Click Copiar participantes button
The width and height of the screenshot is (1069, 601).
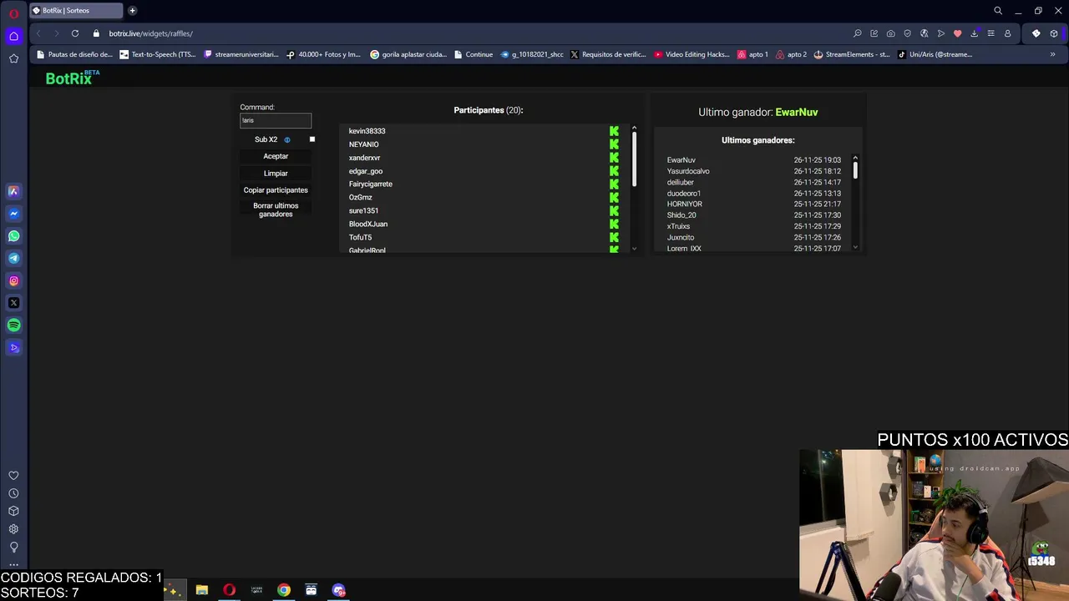coord(276,189)
